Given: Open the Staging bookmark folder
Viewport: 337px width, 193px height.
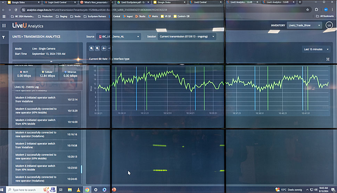Looking at the screenshot, I should tap(61, 16).
